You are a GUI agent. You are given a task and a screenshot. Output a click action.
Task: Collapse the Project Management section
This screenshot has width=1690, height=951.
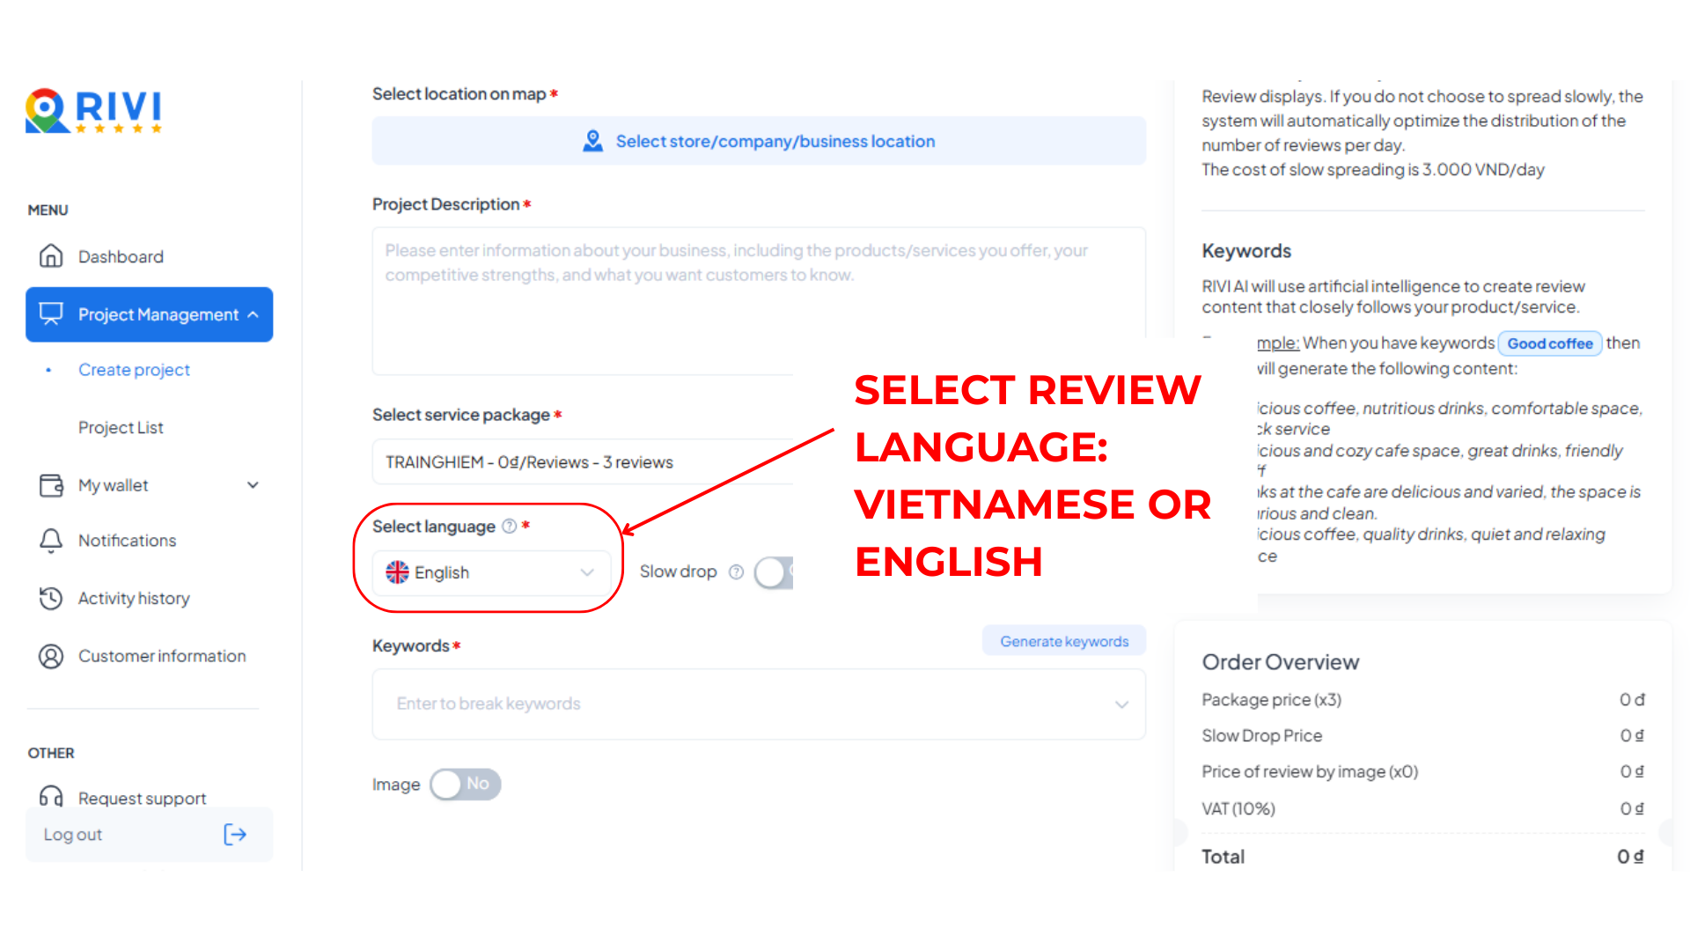tap(254, 313)
